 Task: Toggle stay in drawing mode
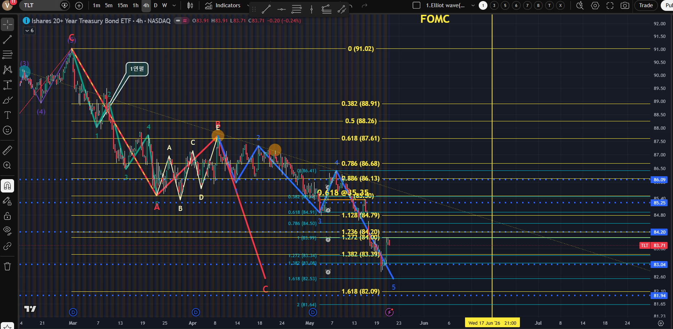point(8,201)
